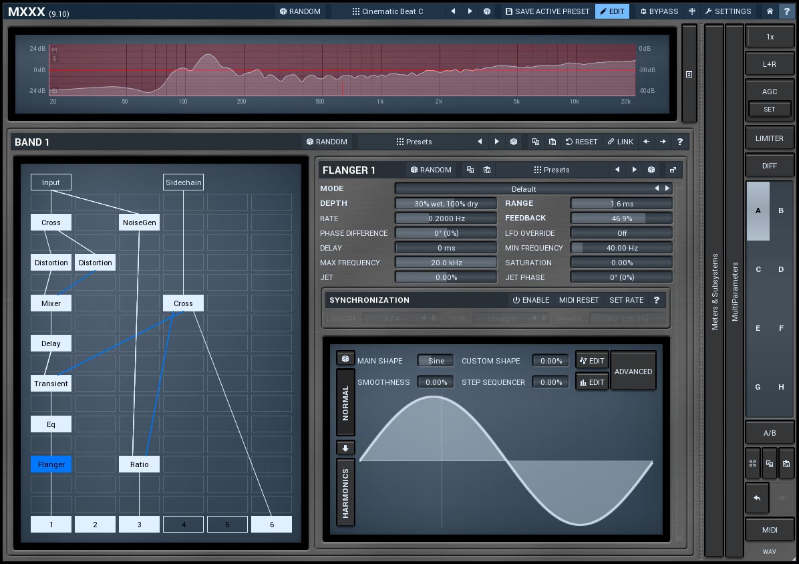The height and width of the screenshot is (564, 799).
Task: Toggle the BYPASS button
Action: (x=659, y=11)
